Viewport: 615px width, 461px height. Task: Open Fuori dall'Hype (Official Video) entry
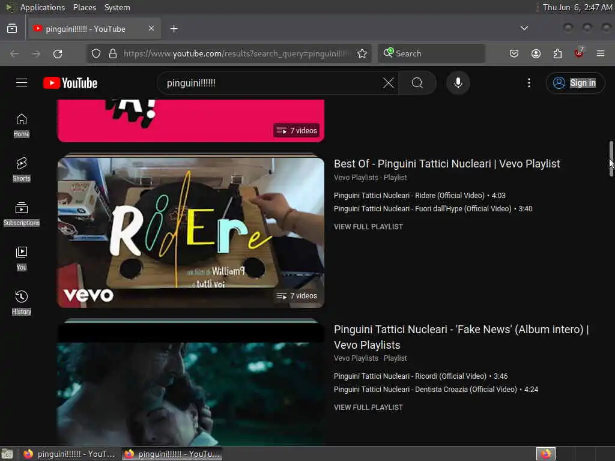pos(433,208)
